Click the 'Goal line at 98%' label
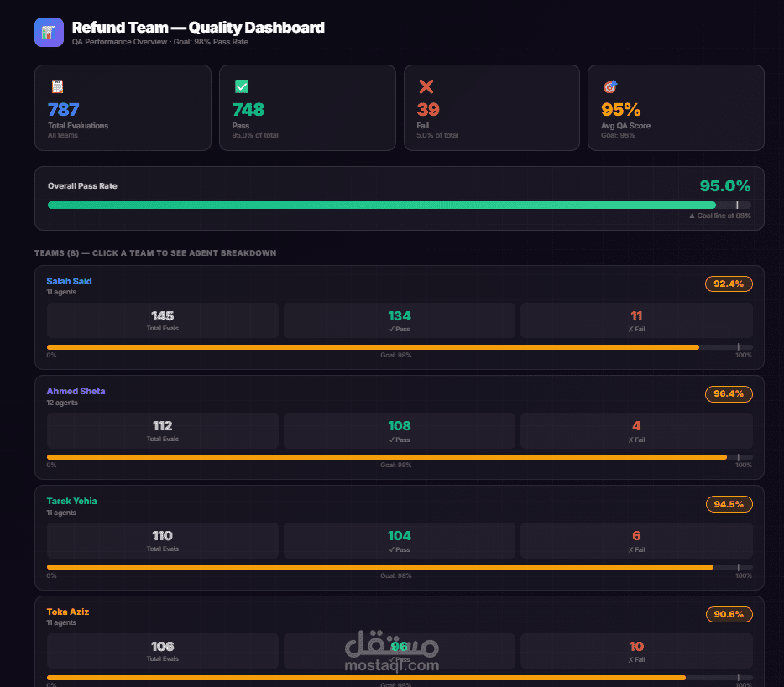Viewport: 784px width, 687px height. click(x=720, y=216)
